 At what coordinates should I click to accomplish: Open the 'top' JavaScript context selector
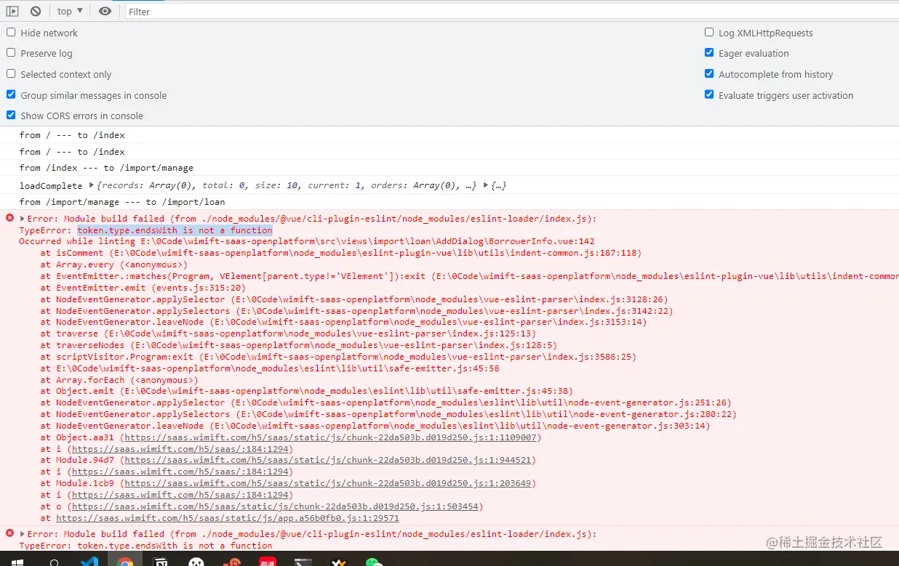[x=70, y=11]
